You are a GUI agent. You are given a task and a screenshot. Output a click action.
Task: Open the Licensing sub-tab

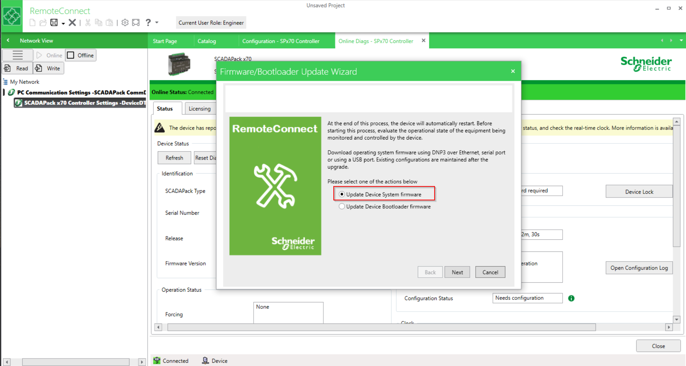click(x=200, y=108)
